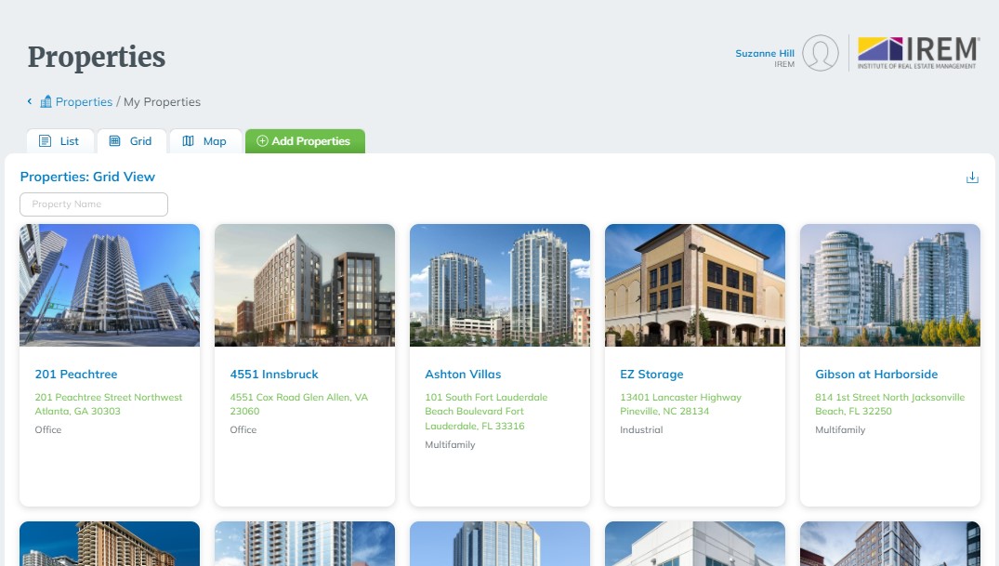The image size is (999, 566).
Task: Click the Industrial type label on EZ Storage
Action: tap(641, 429)
